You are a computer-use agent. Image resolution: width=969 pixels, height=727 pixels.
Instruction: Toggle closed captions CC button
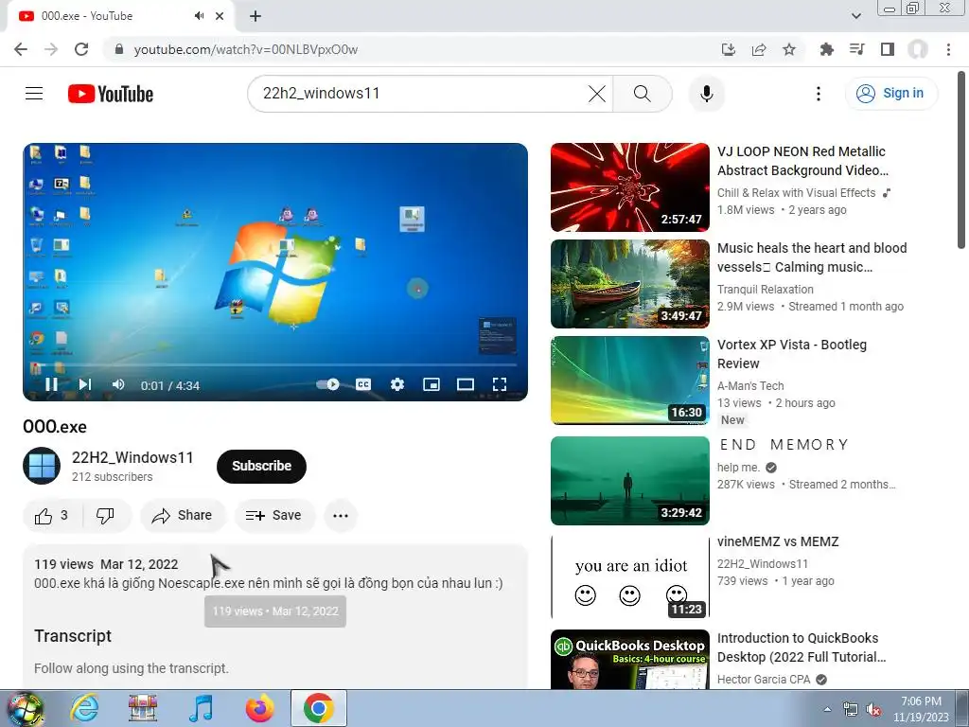(x=363, y=384)
